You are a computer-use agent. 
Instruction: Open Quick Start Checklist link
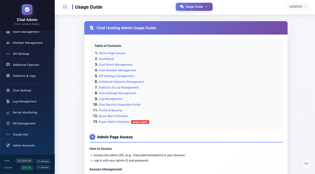pyautogui.click(x=113, y=116)
